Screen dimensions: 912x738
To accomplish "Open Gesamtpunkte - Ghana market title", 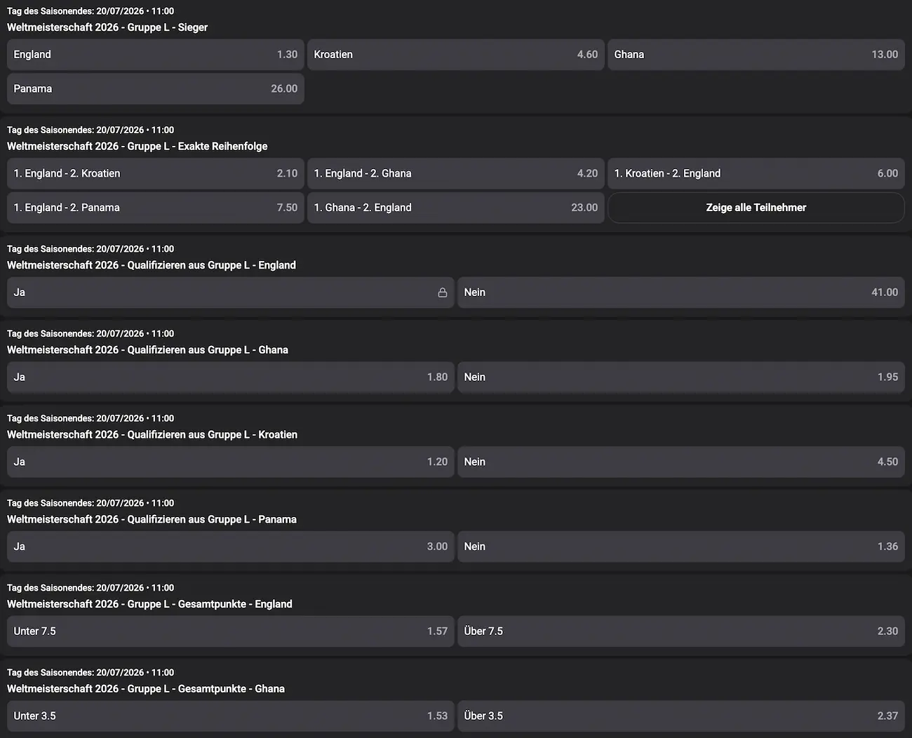I will (146, 689).
